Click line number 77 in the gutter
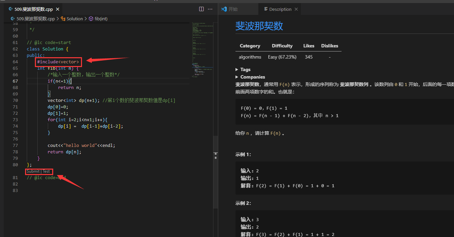This screenshot has width=454, height=237. click(15, 145)
